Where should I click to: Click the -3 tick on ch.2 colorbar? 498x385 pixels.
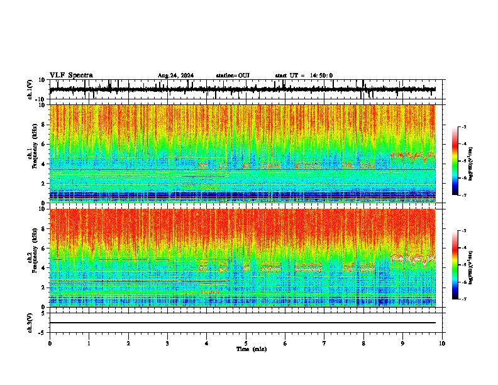463,231
